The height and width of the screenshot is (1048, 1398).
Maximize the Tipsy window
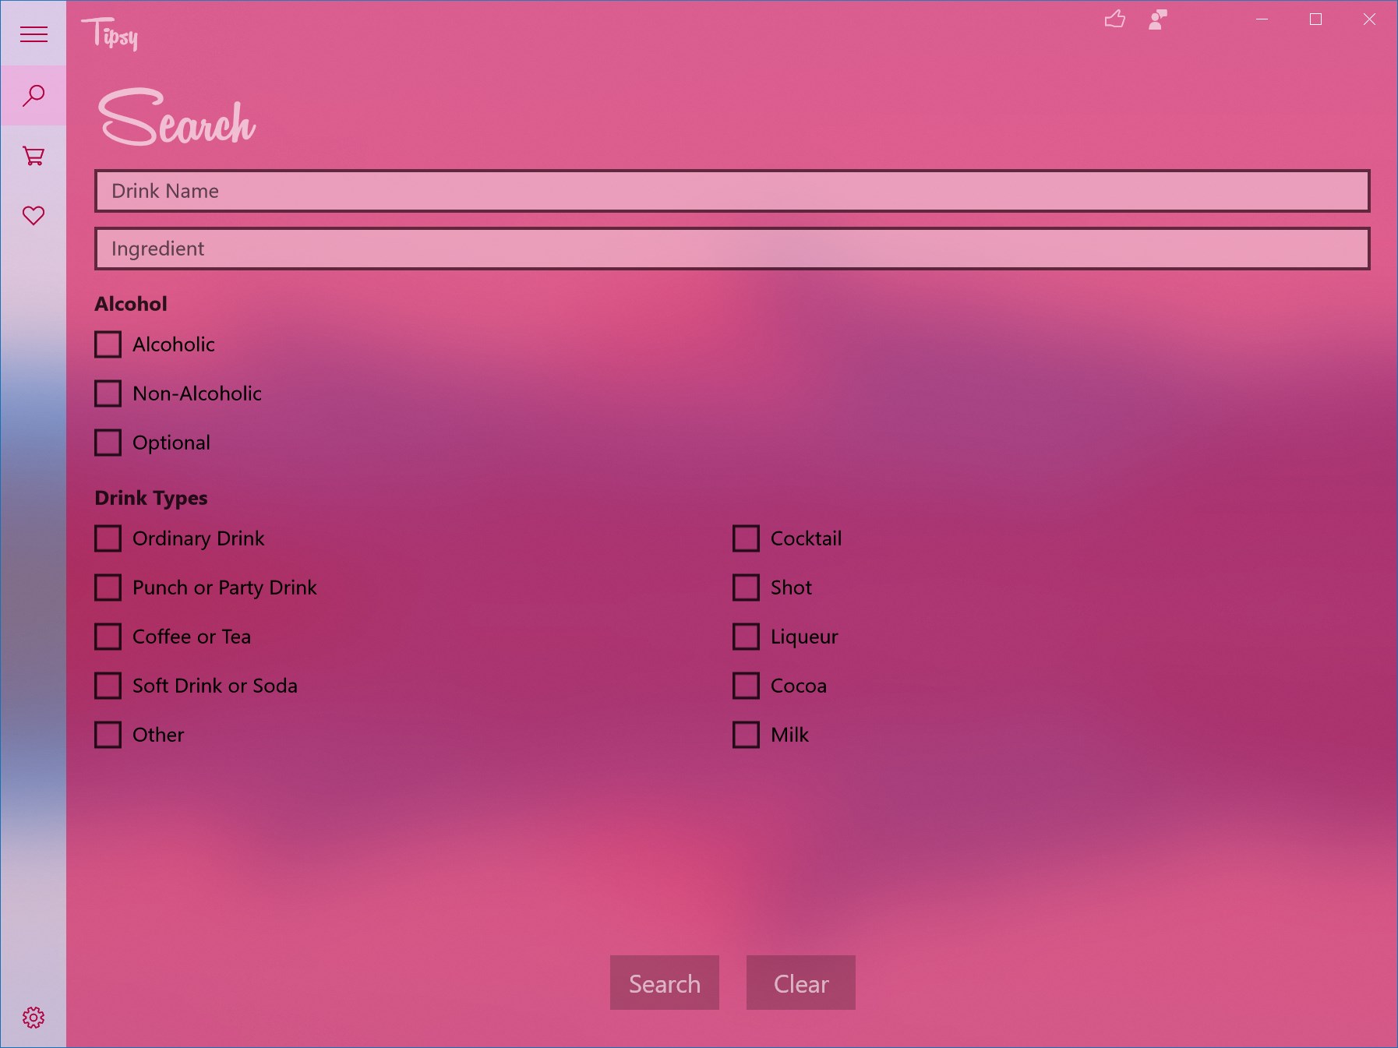[x=1316, y=19]
